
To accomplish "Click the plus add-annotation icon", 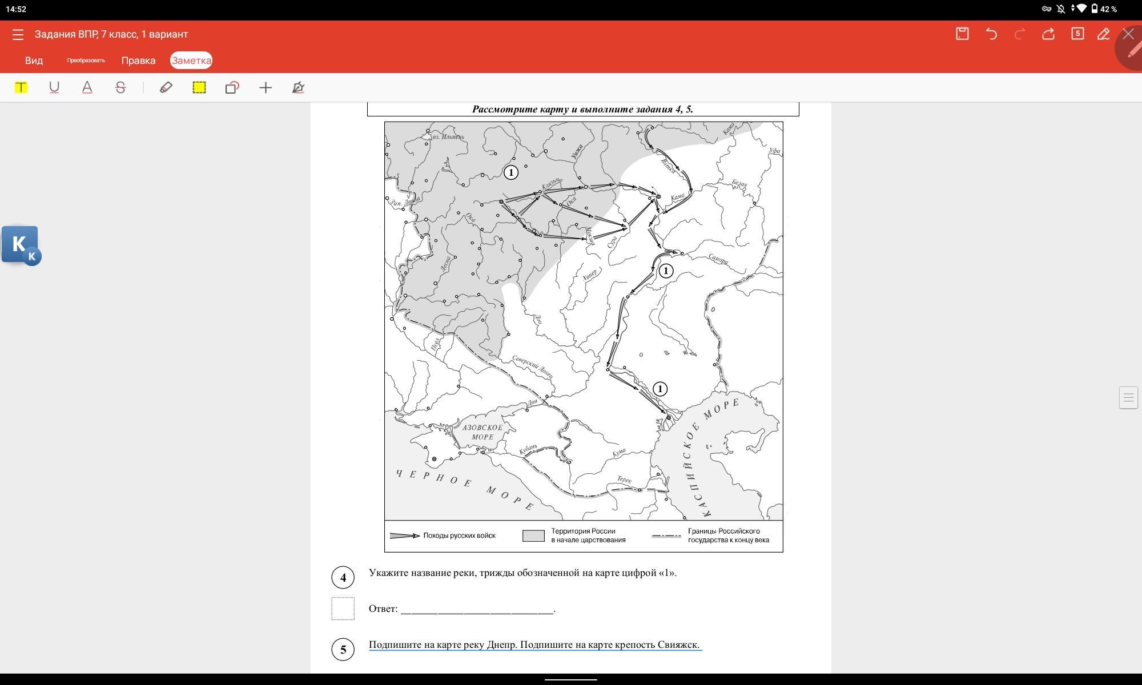I will (266, 87).
